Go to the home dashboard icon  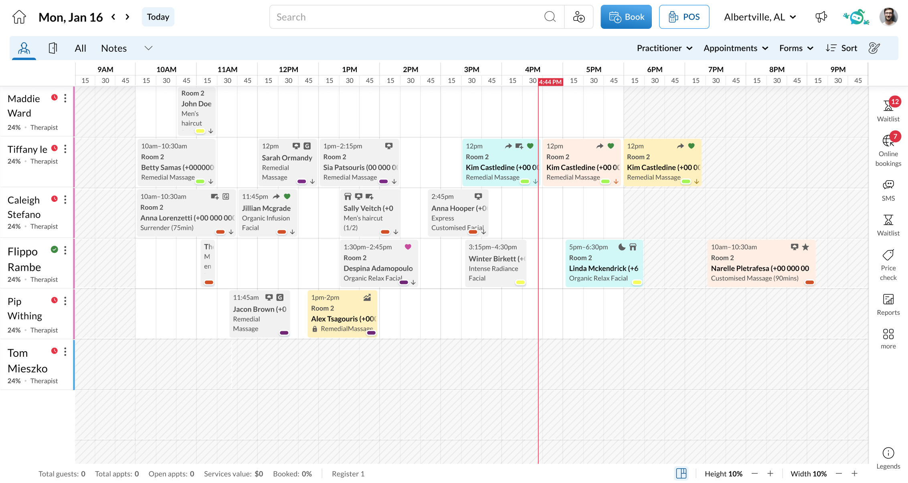[x=19, y=17]
